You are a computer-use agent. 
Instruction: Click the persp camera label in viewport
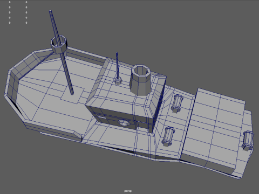point(128,191)
